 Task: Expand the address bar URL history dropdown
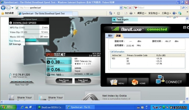pyautogui.click(x=121, y=8)
